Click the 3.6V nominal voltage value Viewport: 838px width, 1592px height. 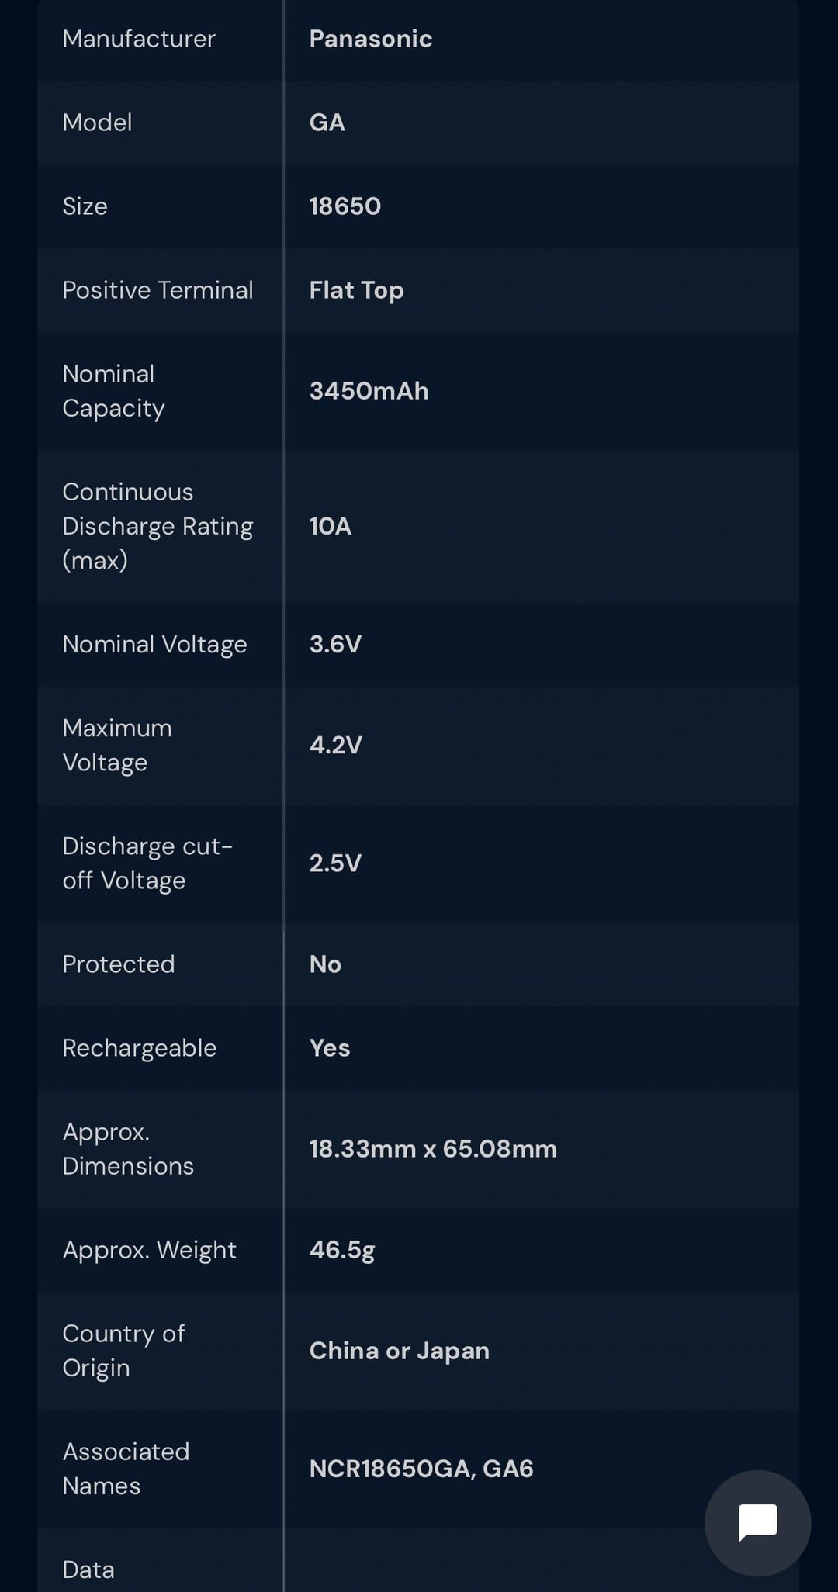pyautogui.click(x=335, y=644)
